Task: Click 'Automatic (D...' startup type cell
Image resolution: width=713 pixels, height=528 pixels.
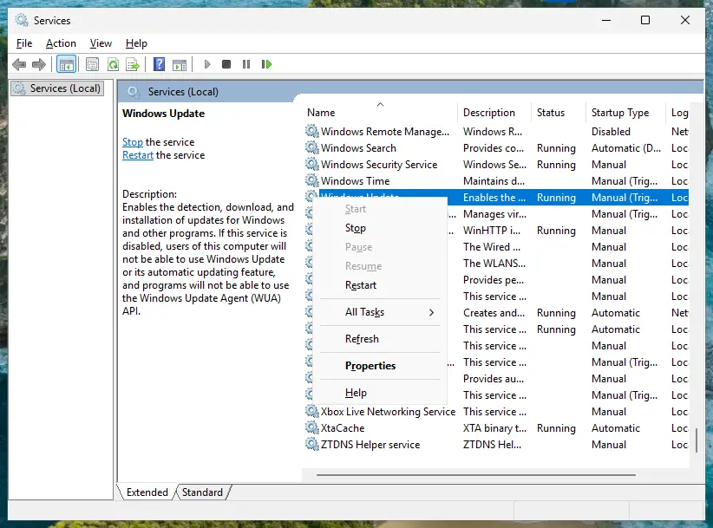Action: coord(626,147)
